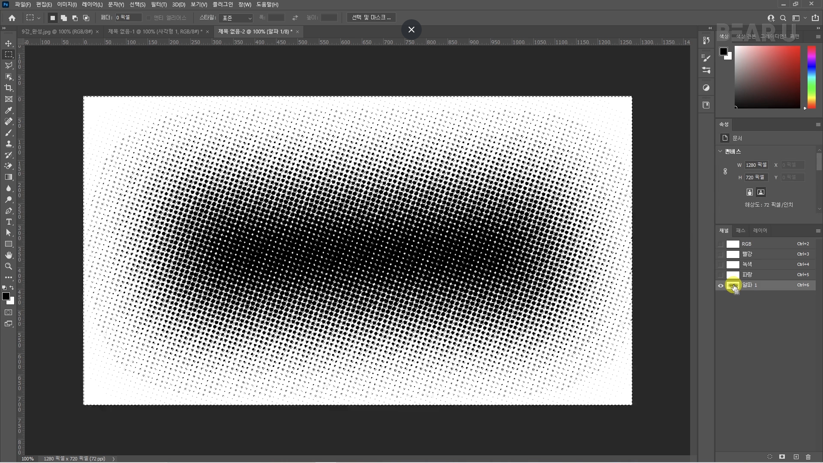
Task: Click the 선택 및 마스크 button
Action: (371, 18)
